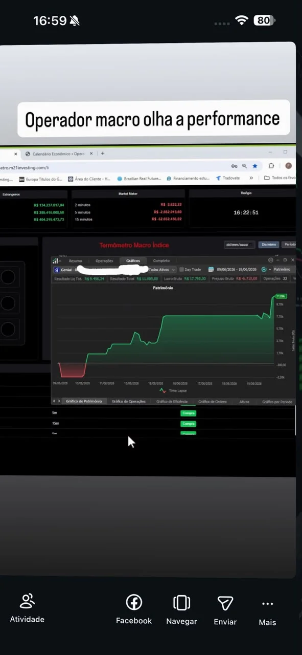This screenshot has width=302, height=655.
Task: Click the green plus add icon
Action: point(264,269)
